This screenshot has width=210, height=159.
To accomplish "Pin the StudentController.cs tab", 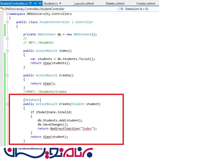I will (x=35, y=4).
